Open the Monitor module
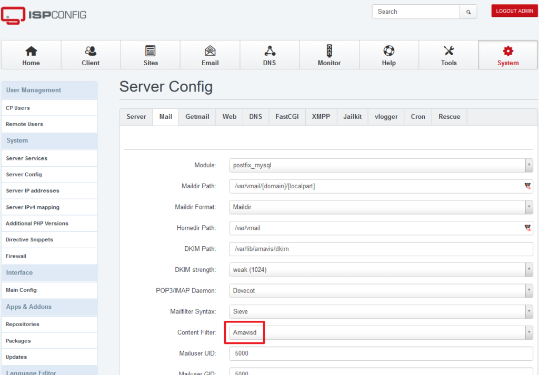 pyautogui.click(x=330, y=55)
